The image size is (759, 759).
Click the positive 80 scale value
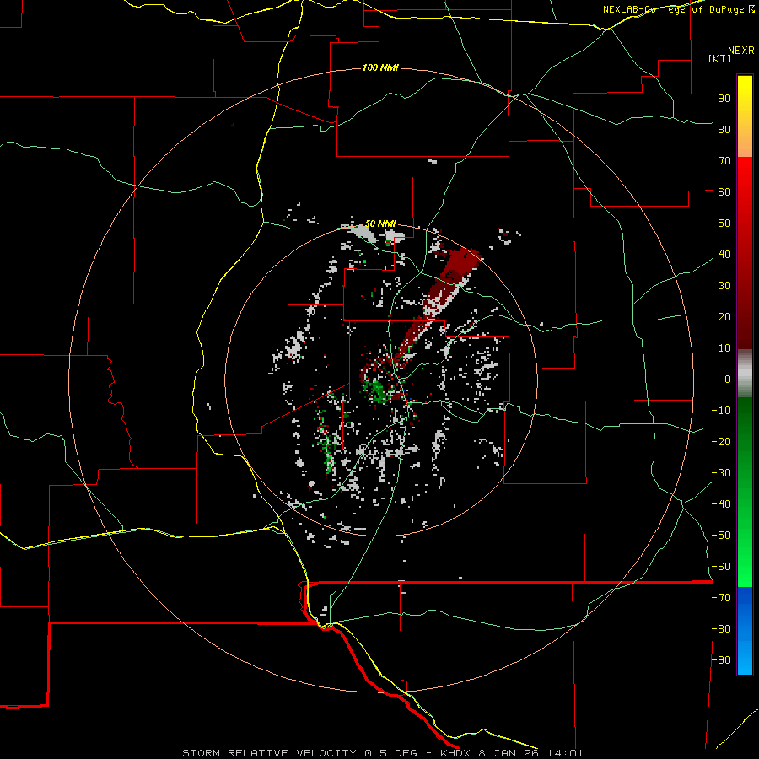724,129
